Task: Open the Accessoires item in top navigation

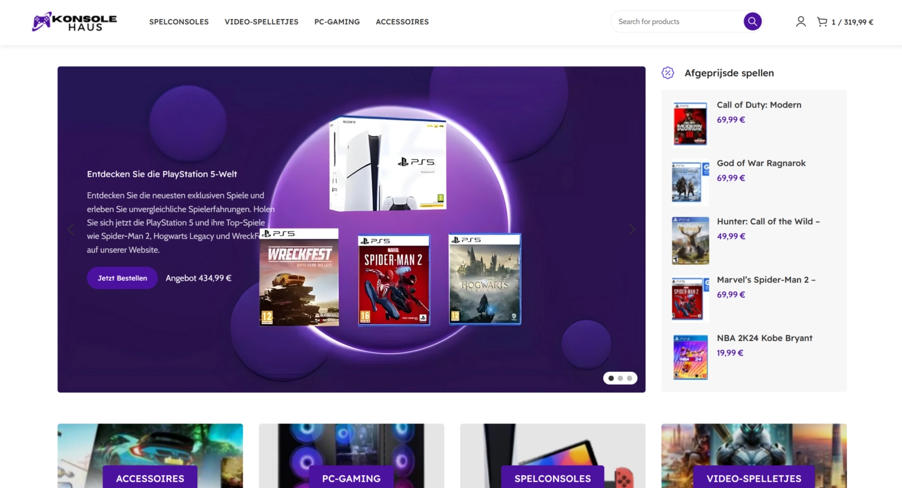Action: click(x=402, y=22)
